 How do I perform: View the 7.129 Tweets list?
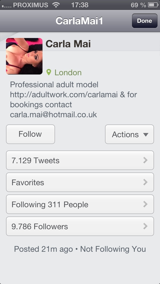tap(80, 160)
